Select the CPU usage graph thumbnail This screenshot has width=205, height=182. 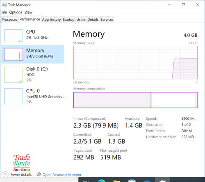click(14, 36)
